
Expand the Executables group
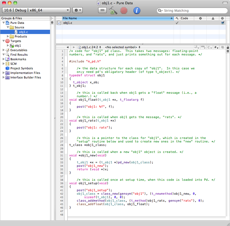pyautogui.click(x=3, y=50)
